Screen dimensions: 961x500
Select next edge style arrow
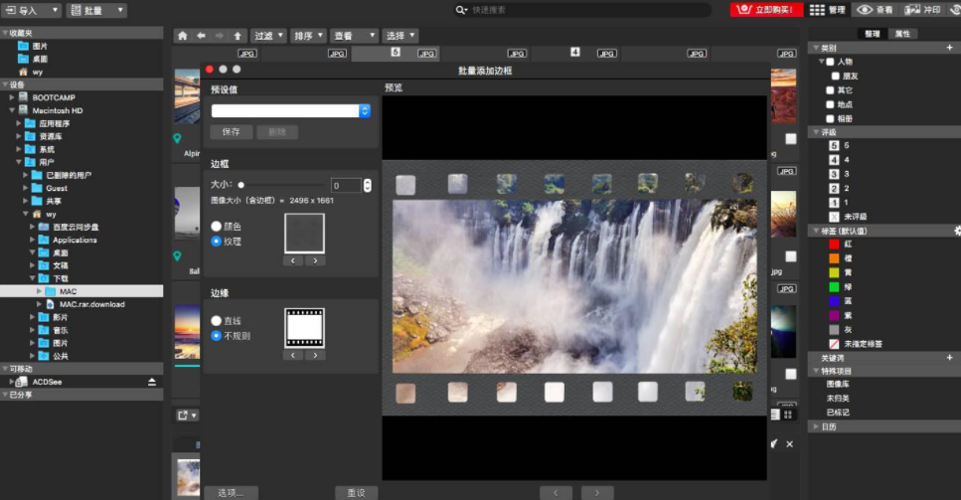click(315, 355)
